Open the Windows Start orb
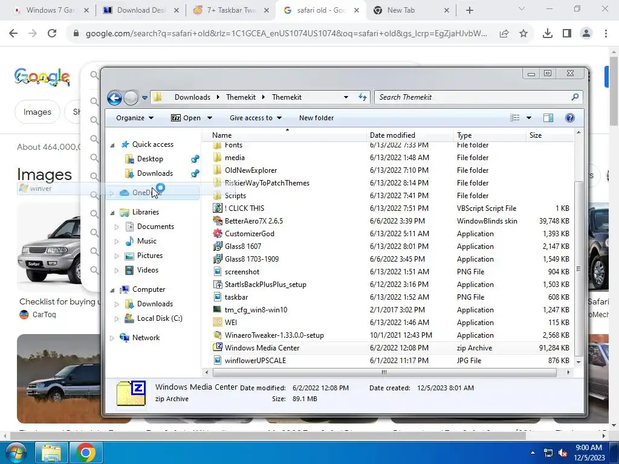619x464 pixels. 15,453
